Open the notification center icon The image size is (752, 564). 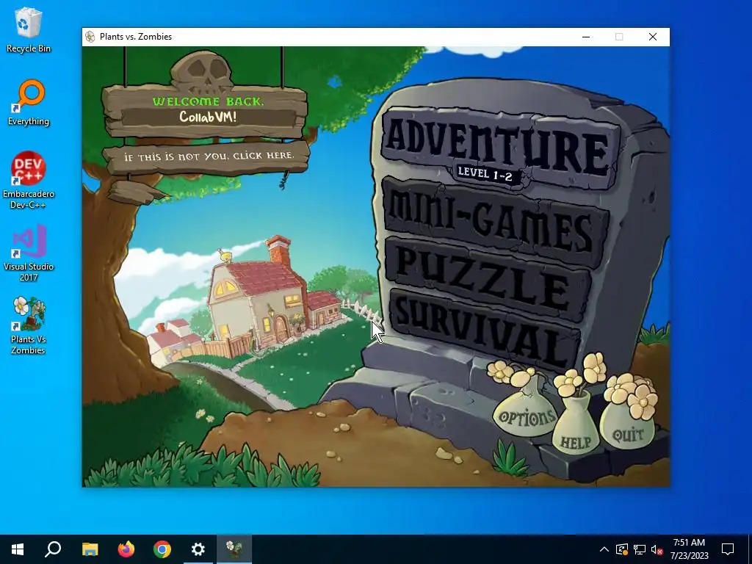(728, 549)
